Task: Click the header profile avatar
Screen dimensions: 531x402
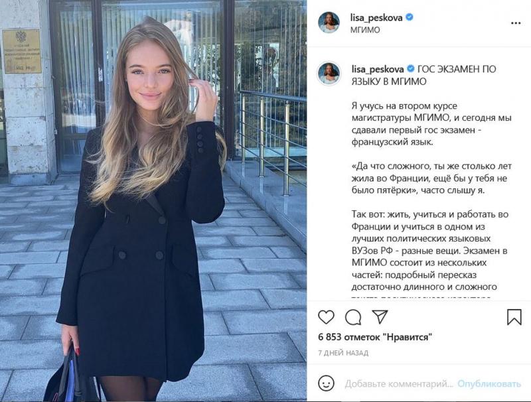Action: [329, 23]
